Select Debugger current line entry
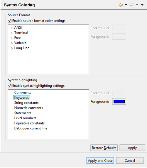147x168 pixels. 31,128
